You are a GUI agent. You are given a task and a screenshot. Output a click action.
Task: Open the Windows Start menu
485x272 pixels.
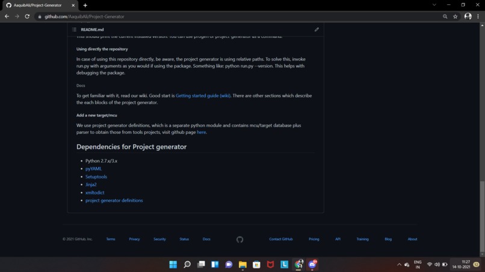pyautogui.click(x=173, y=265)
